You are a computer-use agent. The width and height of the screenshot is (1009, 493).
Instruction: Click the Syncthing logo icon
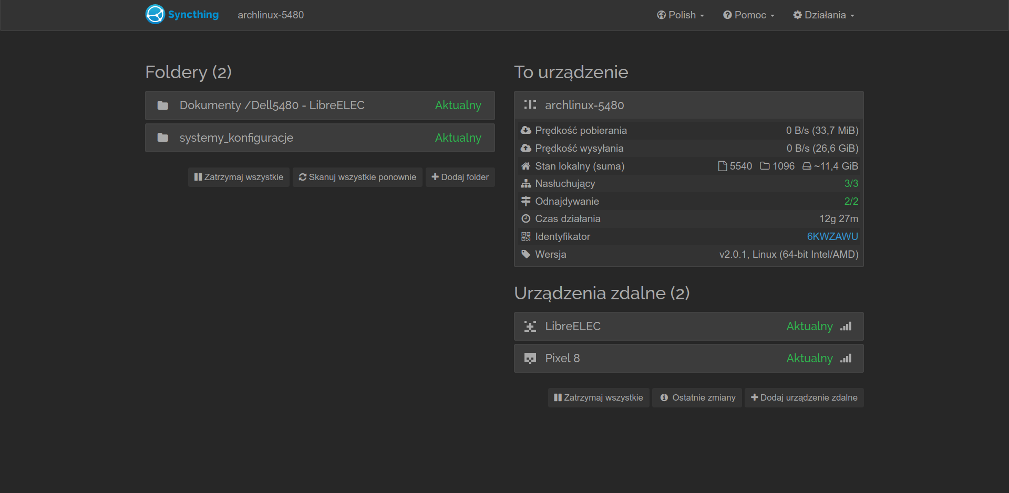coord(155,15)
